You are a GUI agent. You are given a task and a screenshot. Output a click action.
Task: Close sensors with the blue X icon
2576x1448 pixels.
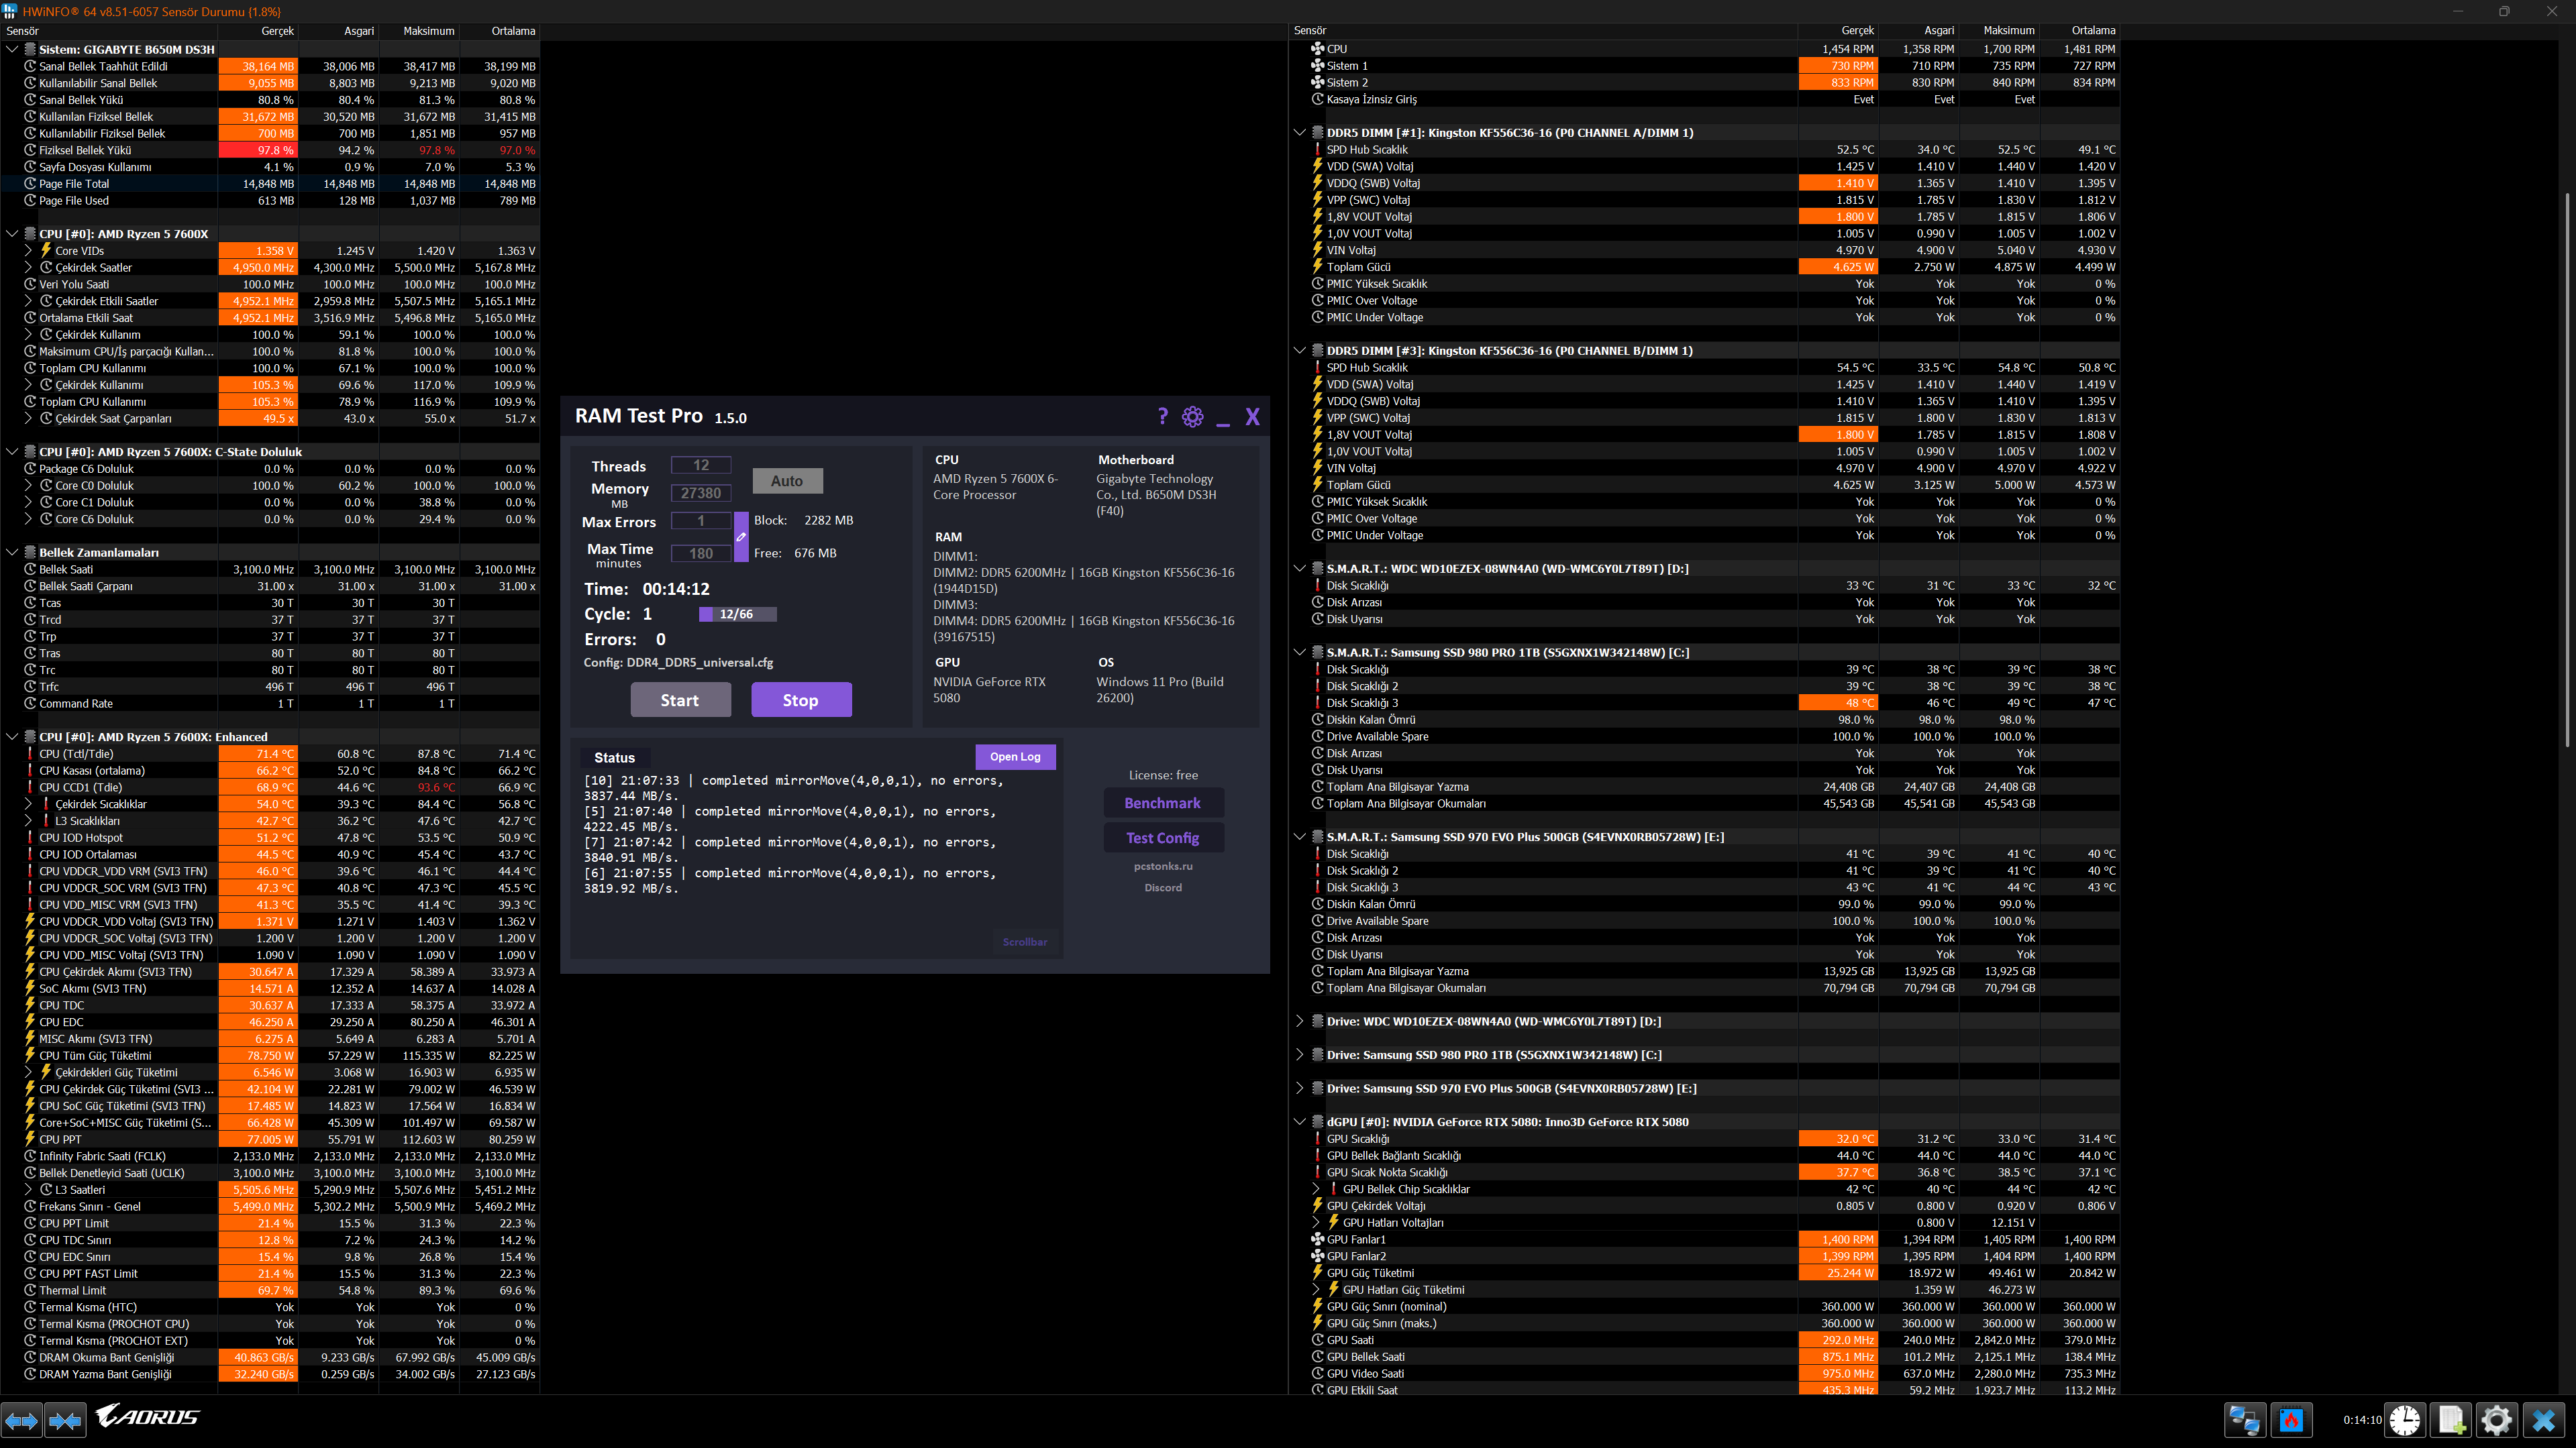(2544, 1420)
